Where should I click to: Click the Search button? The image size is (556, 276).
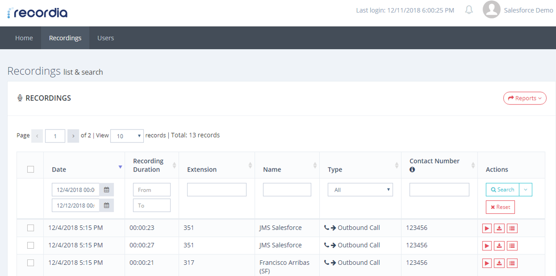click(502, 190)
